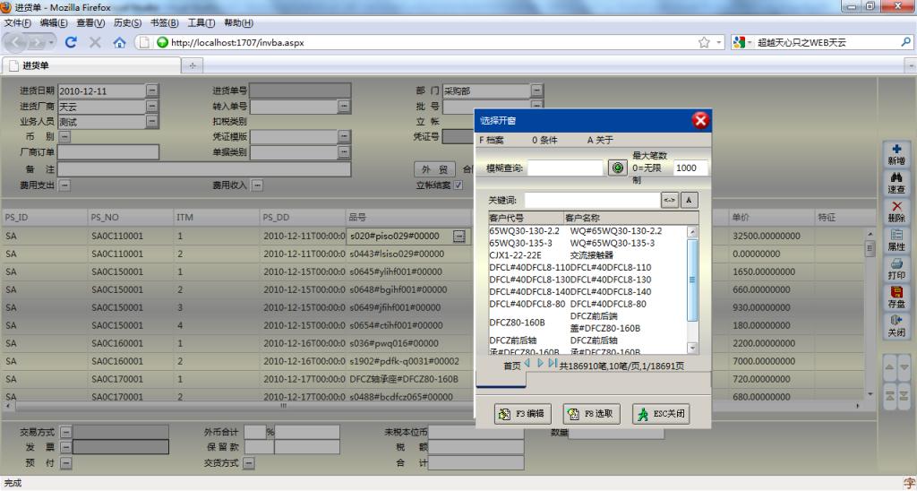Click the '<->' button beside 关键词
The width and height of the screenshot is (917, 491).
(669, 200)
